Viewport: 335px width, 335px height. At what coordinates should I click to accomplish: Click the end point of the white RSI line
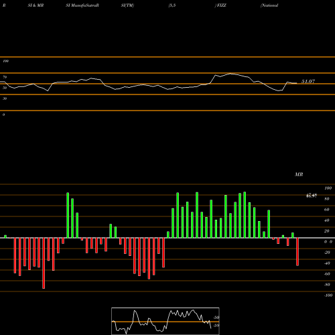click(297, 83)
